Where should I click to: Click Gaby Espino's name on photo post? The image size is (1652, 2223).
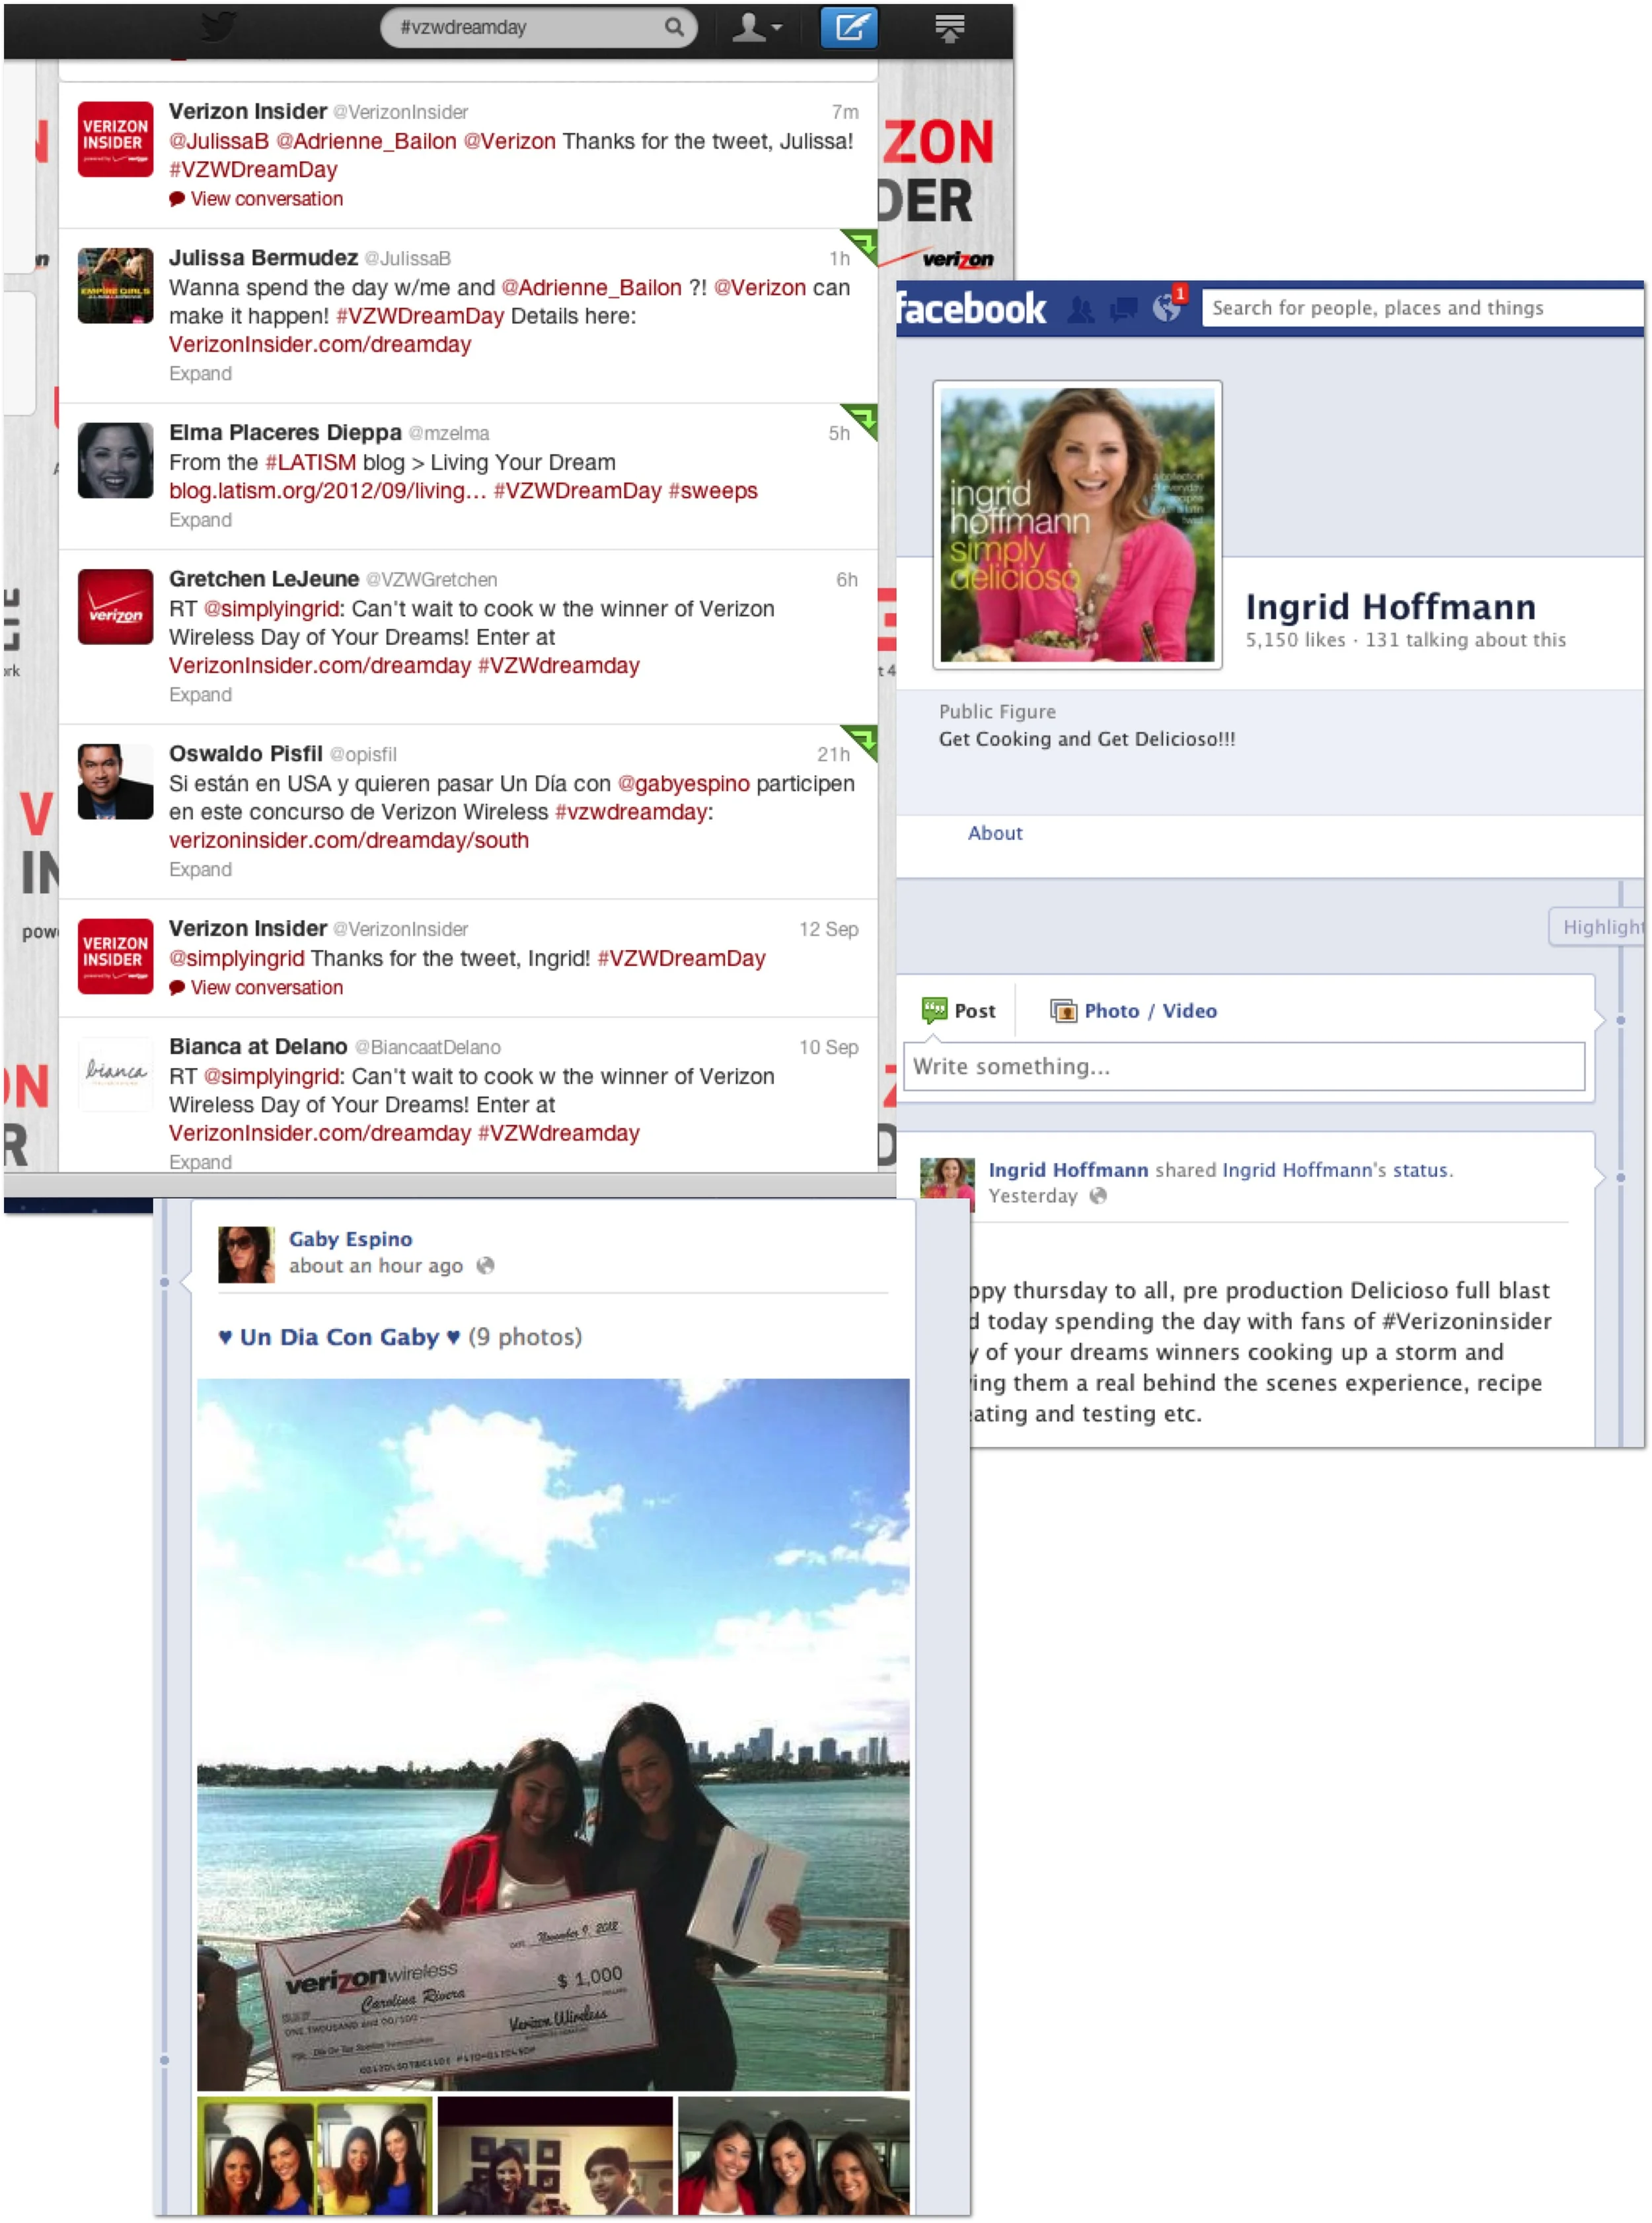point(350,1239)
